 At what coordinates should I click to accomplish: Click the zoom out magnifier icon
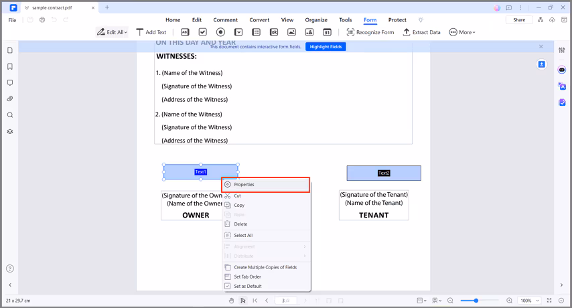tap(450, 301)
